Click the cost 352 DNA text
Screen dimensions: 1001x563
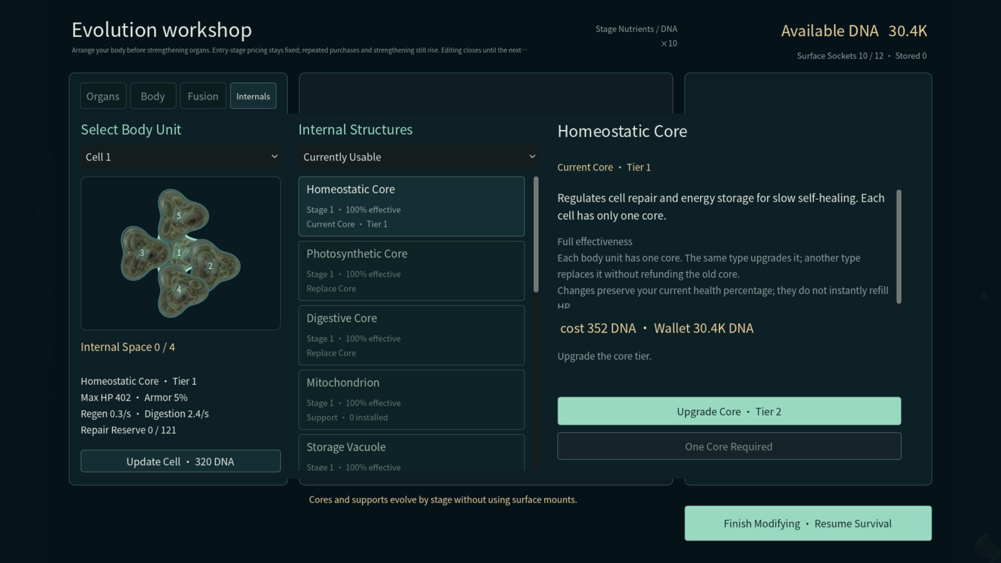[x=598, y=328]
